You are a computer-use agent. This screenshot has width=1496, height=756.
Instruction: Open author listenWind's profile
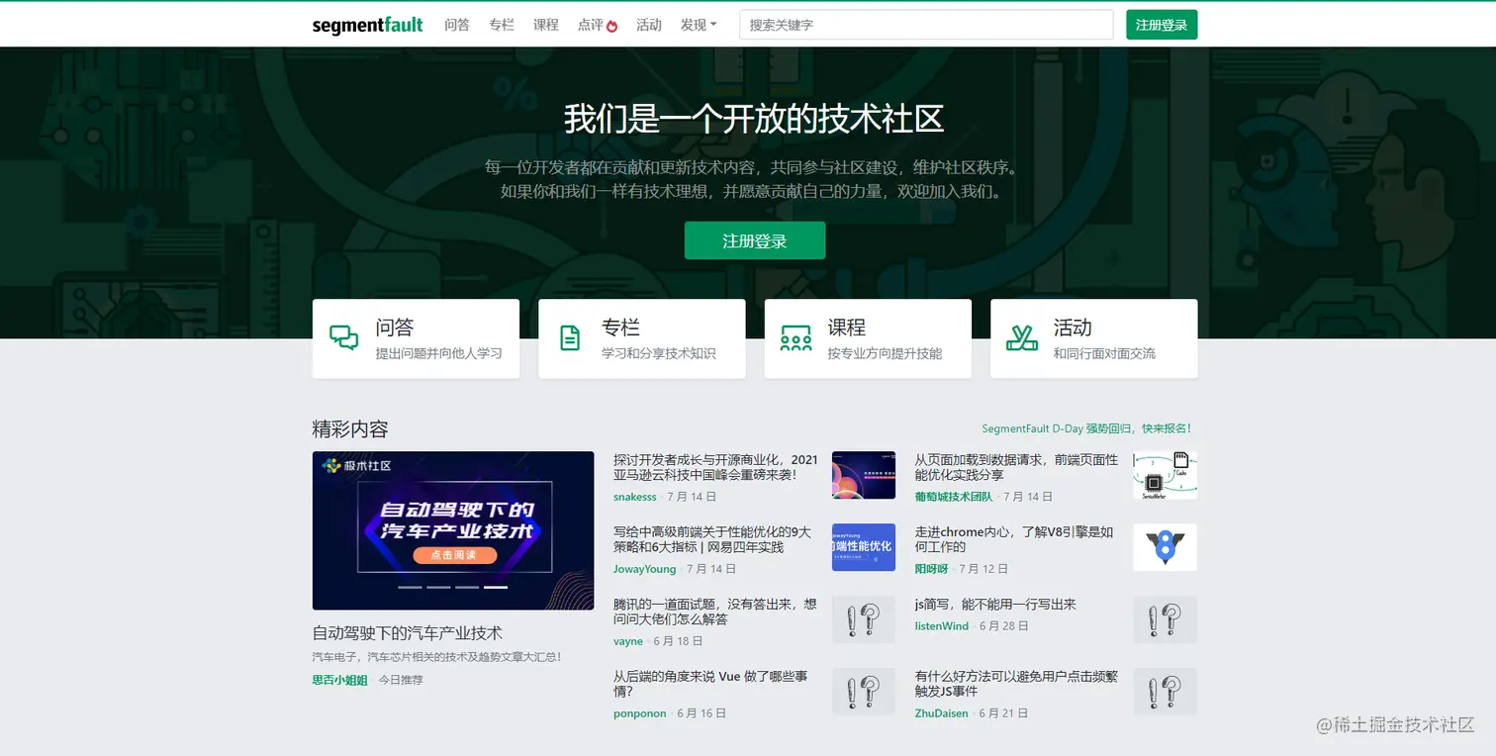[942, 626]
